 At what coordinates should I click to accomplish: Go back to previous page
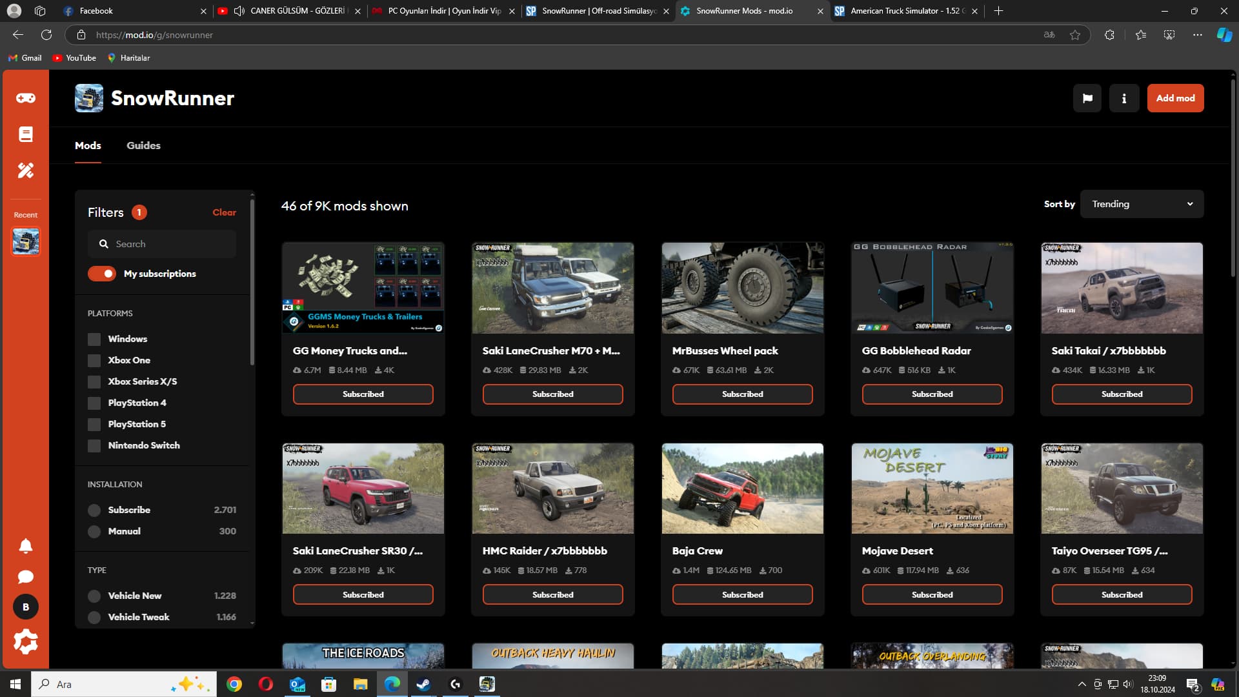coord(18,35)
